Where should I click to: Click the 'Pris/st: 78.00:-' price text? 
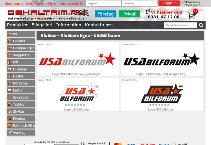[x=45, y=45]
